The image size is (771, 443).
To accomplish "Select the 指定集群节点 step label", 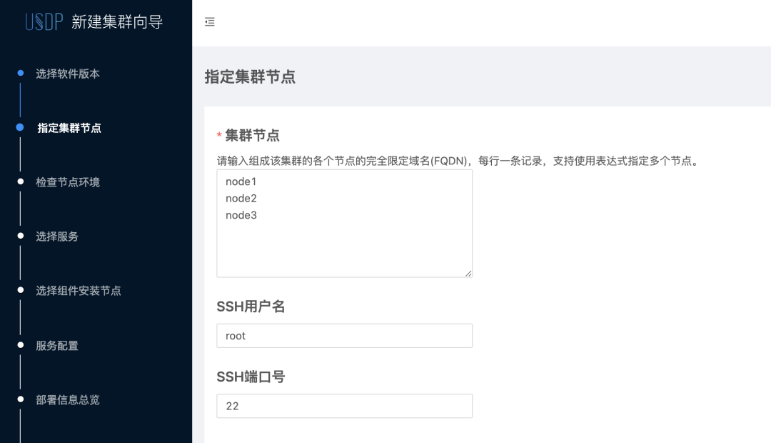I will pyautogui.click(x=69, y=129).
